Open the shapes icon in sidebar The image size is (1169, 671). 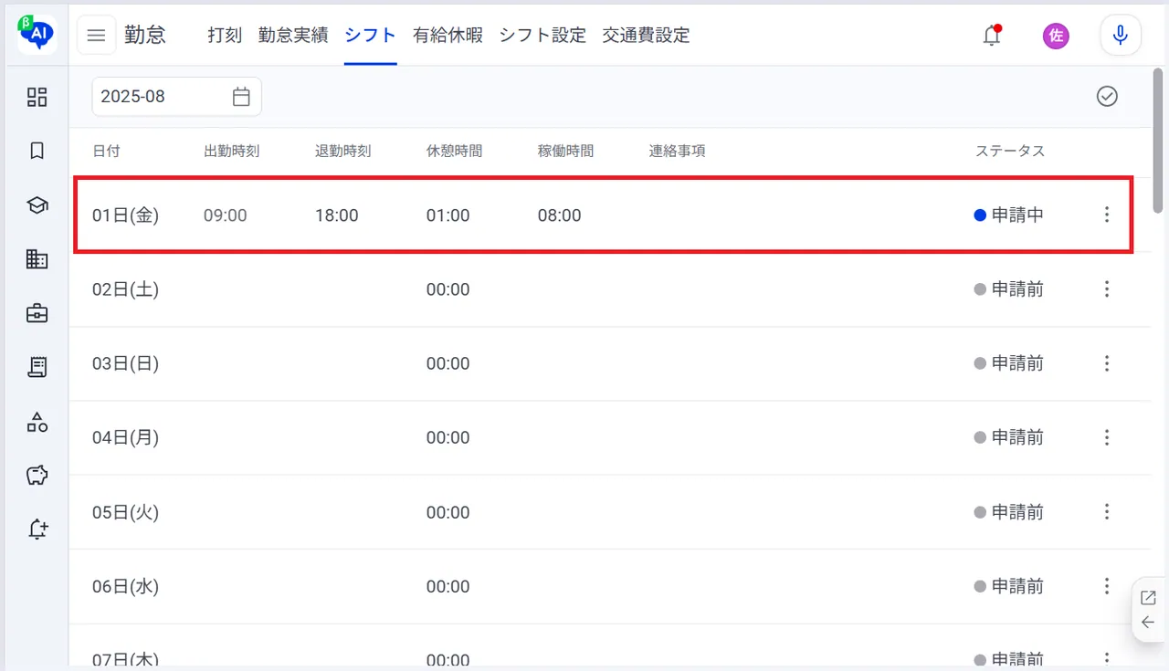click(37, 421)
